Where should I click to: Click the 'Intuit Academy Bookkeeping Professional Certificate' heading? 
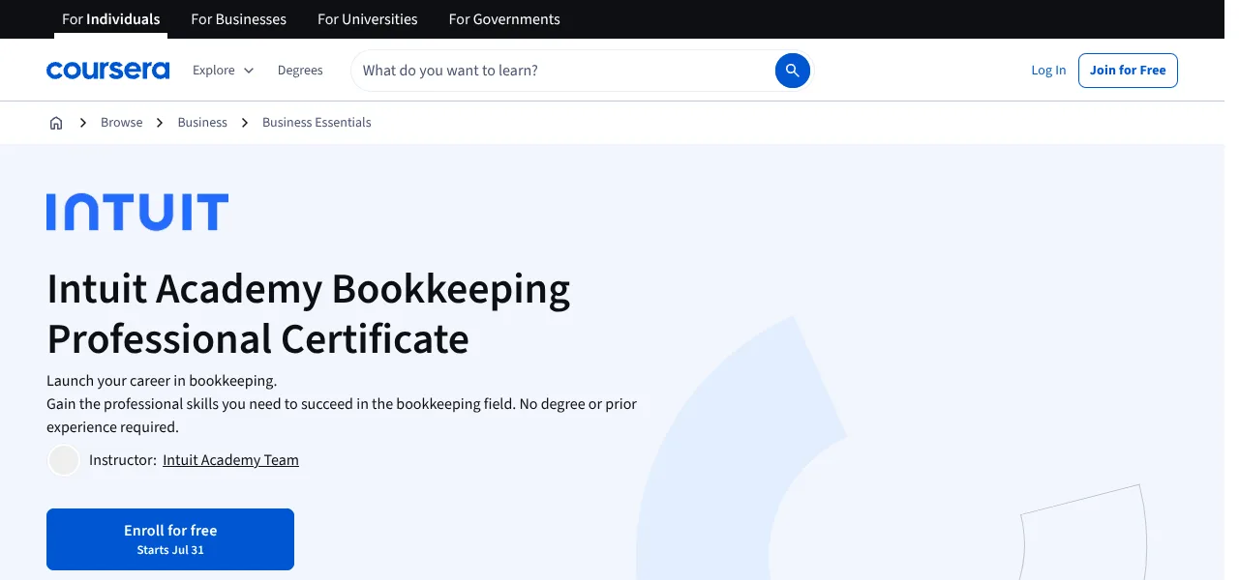click(309, 314)
